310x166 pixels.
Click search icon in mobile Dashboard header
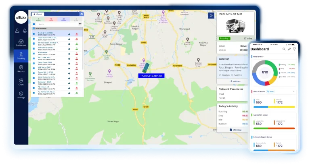[283, 49]
